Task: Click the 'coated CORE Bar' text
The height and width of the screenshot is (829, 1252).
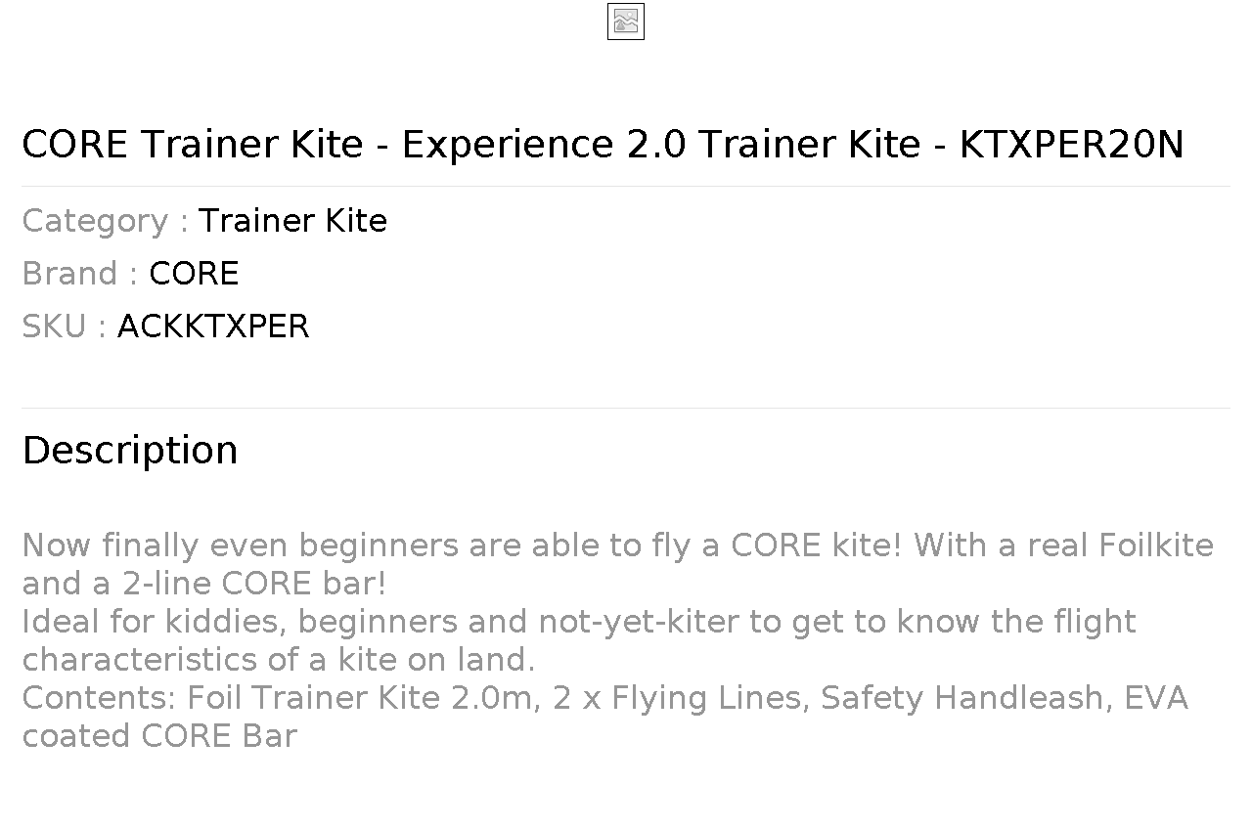Action: coord(159,735)
